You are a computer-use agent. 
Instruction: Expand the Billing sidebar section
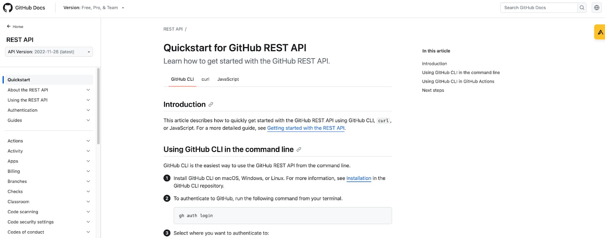[88, 171]
